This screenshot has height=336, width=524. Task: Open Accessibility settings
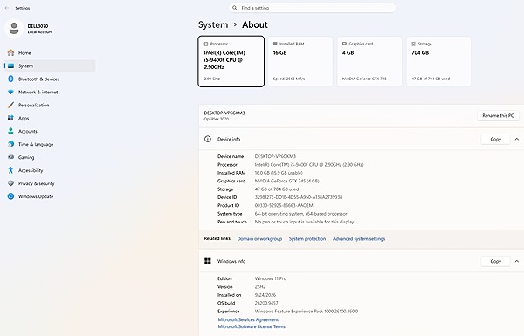point(50,170)
